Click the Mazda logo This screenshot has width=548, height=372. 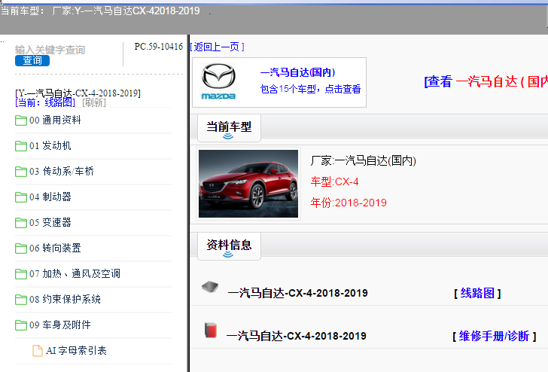219,81
